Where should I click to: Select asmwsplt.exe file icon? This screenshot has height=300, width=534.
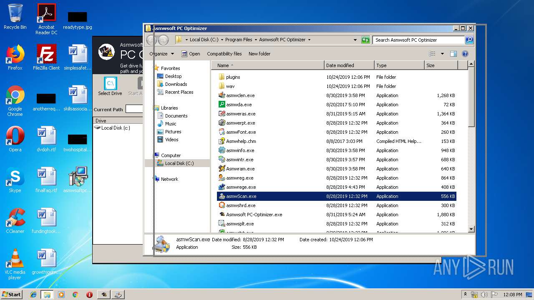pos(222,224)
